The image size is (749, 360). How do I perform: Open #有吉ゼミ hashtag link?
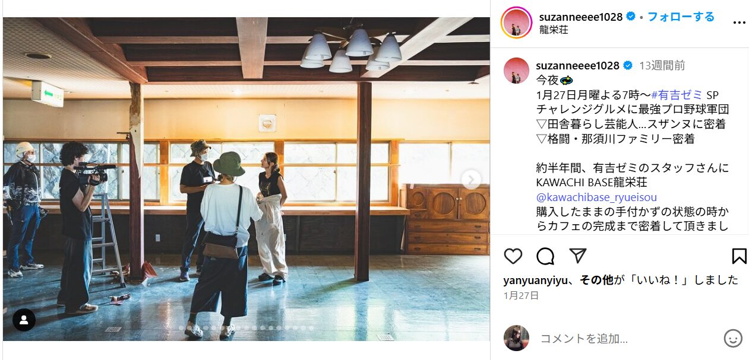677,94
